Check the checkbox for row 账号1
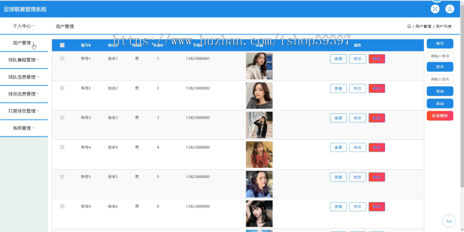Screen dimensions: 464x232 click(x=62, y=59)
